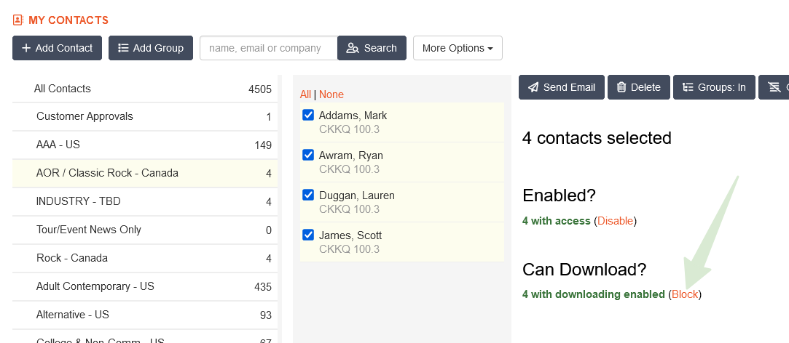Toggle the James, Scott checkbox

point(308,235)
